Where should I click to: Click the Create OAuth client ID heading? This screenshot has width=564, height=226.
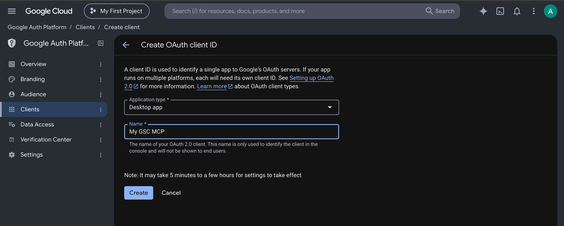[179, 45]
